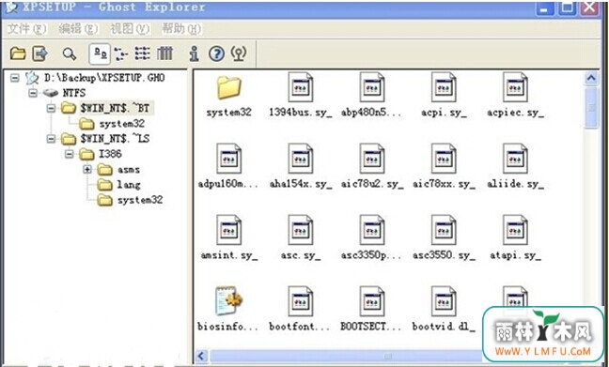Select the $WIN_NT$.~BT folder

115,108
